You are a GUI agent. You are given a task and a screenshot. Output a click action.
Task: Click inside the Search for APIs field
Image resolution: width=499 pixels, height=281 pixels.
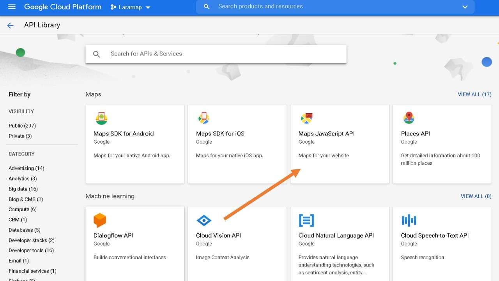point(214,53)
